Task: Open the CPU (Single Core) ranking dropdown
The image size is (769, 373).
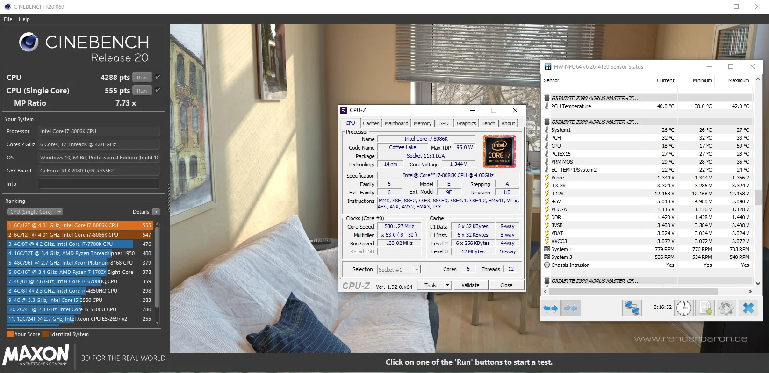Action: click(35, 212)
